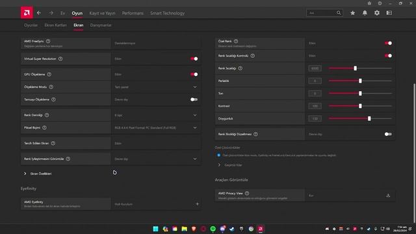Switch to Ev tab
The image size is (416, 234).
(62, 13)
